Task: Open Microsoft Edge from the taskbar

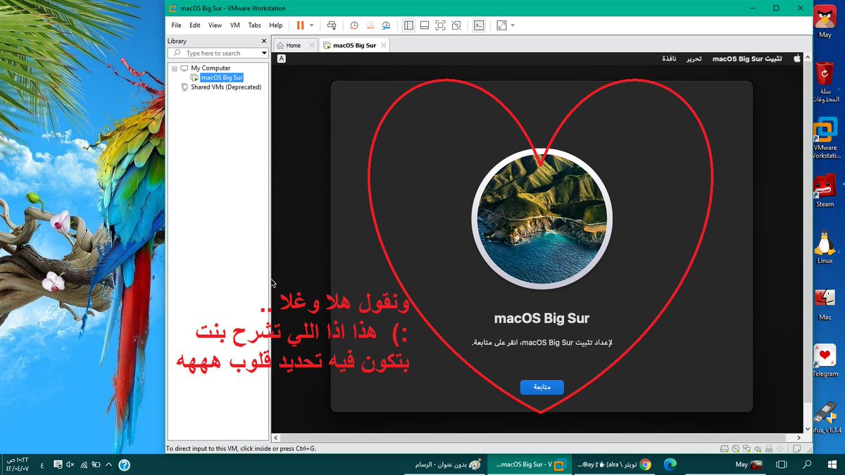Action: (x=669, y=464)
